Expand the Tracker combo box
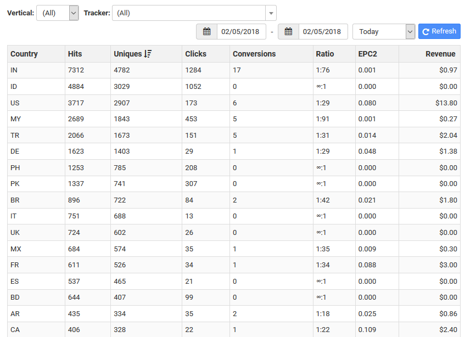The height and width of the screenshot is (337, 465). click(x=271, y=13)
